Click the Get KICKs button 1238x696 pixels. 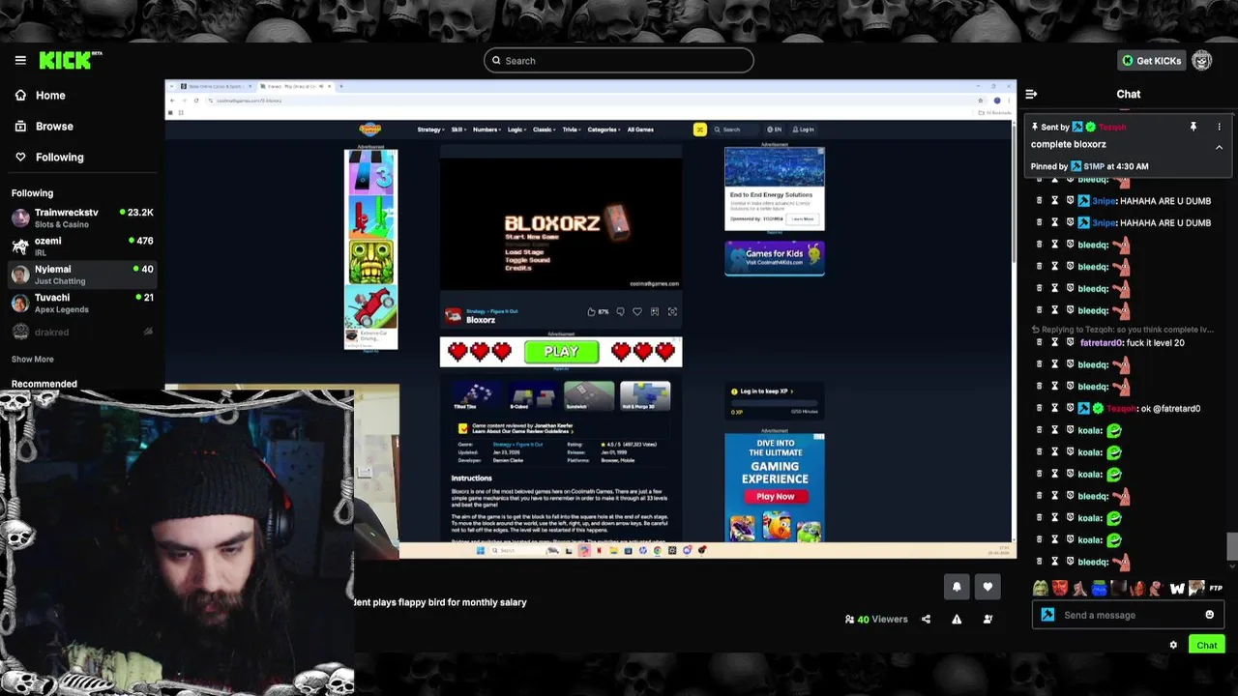click(1151, 60)
